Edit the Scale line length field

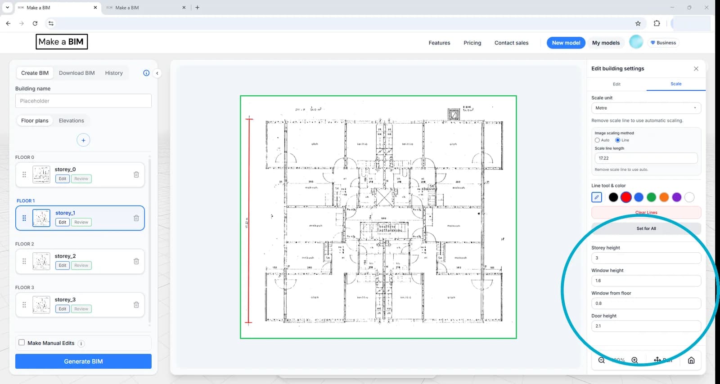(x=646, y=158)
